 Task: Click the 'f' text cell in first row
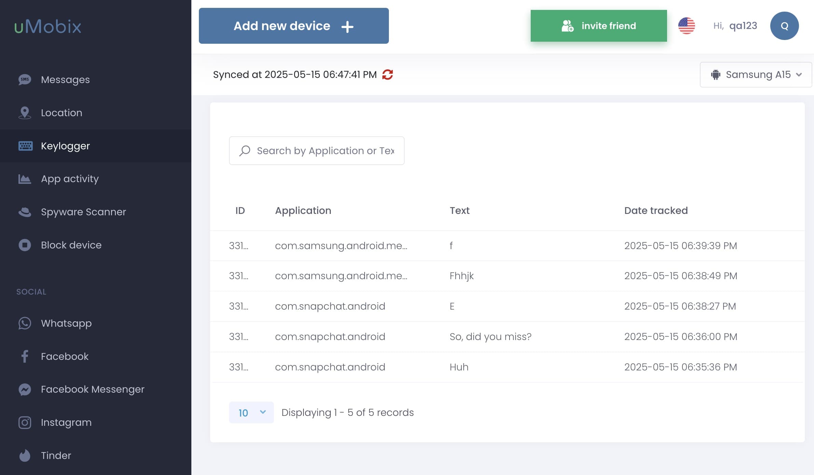[x=451, y=246]
